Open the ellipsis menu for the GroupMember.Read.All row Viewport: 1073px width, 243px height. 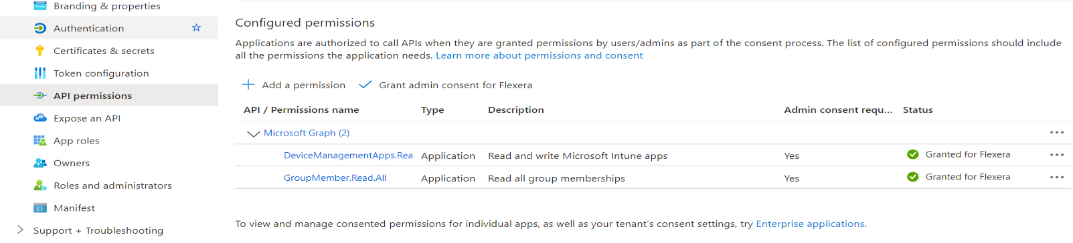point(1057,177)
